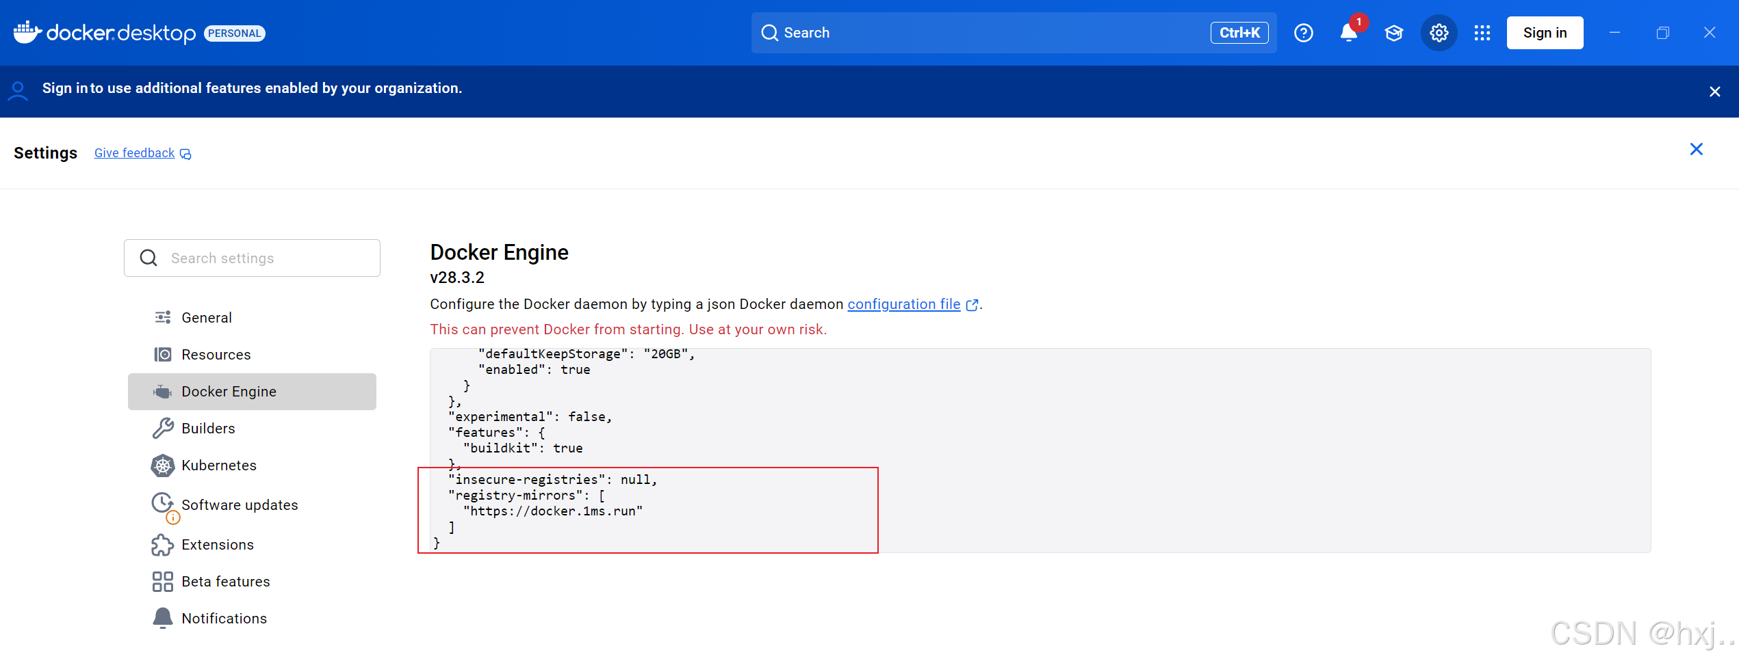Click the "https://docker.1ms.run" mirror URL line
This screenshot has width=1739, height=661.
point(553,511)
